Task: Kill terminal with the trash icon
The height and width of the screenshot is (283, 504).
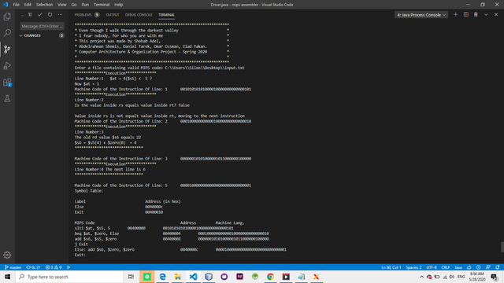Action: [x=476, y=14]
